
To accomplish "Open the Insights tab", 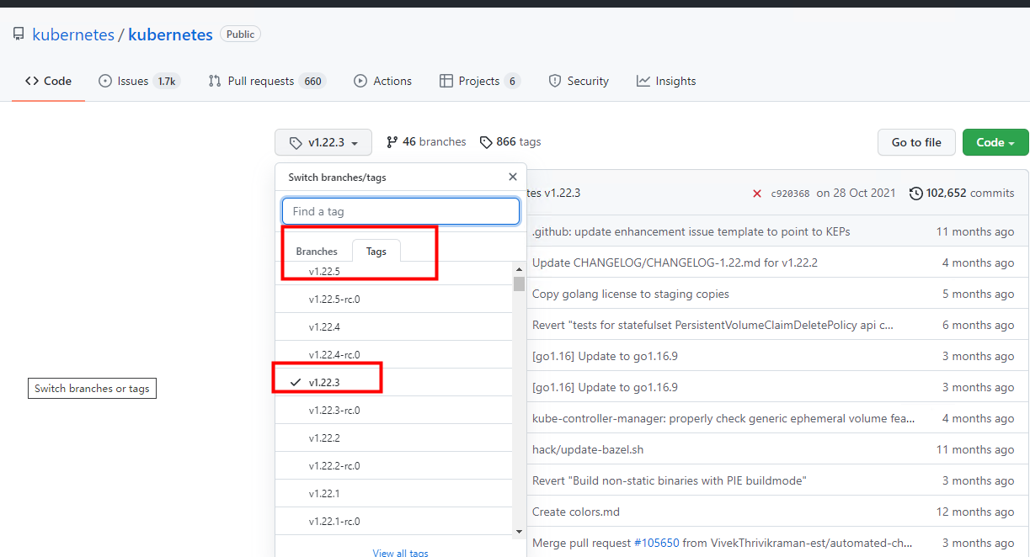I will tap(666, 81).
